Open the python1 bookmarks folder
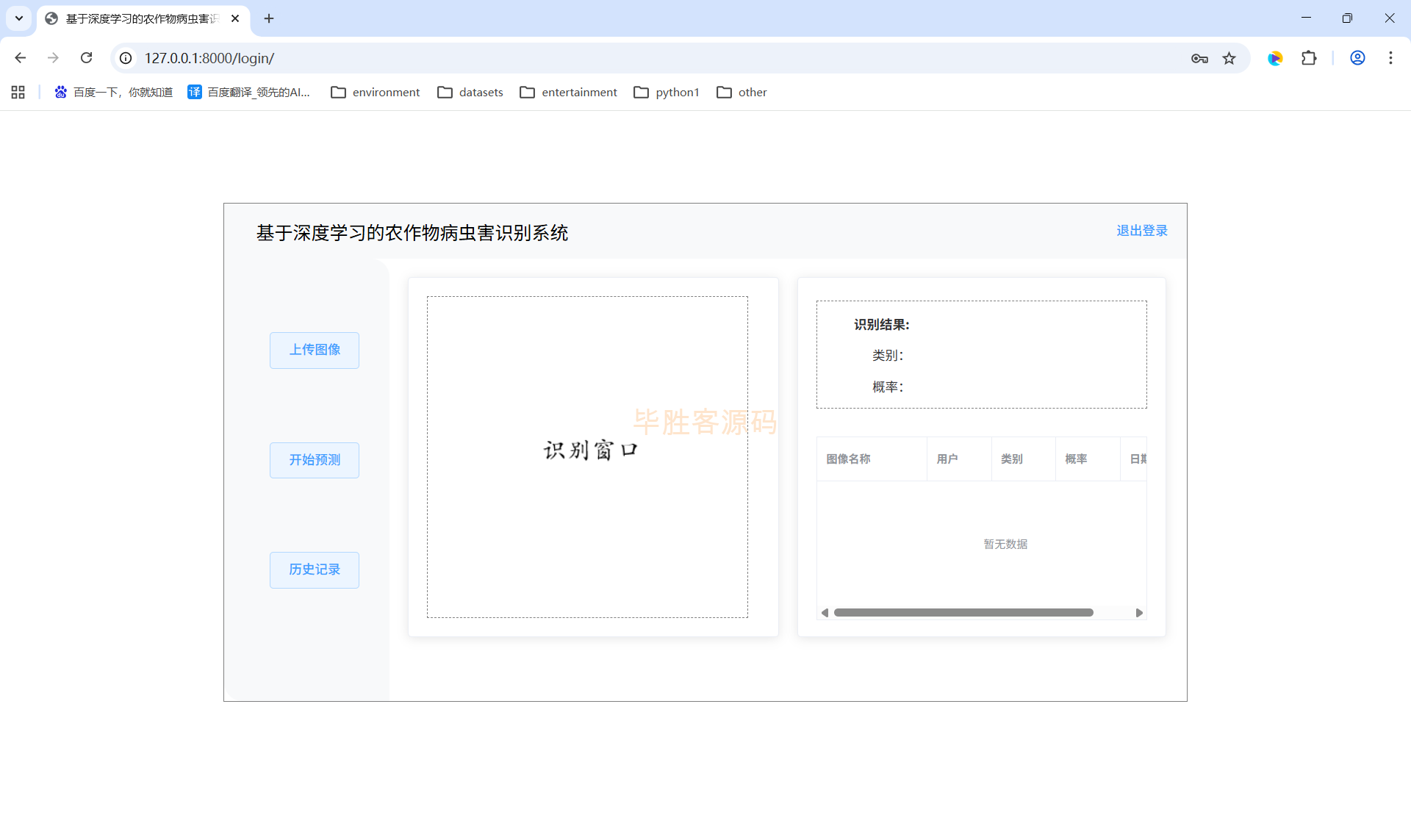1411x837 pixels. point(666,92)
